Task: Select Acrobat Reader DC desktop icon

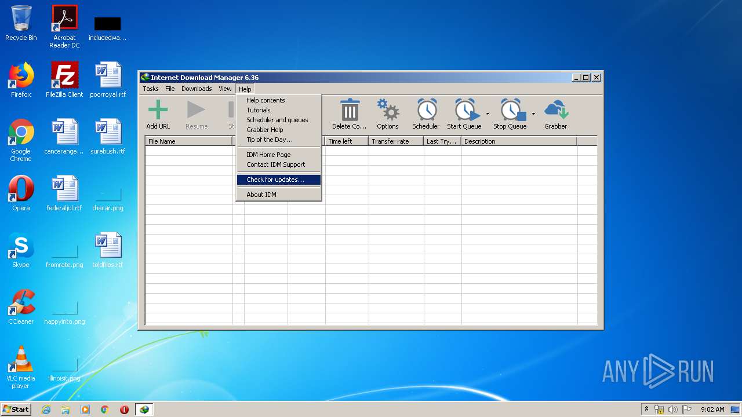Action: [64, 27]
